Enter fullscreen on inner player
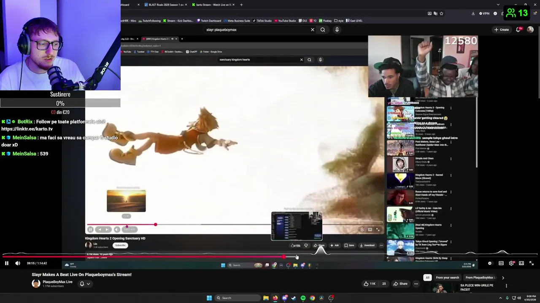 pos(378,230)
